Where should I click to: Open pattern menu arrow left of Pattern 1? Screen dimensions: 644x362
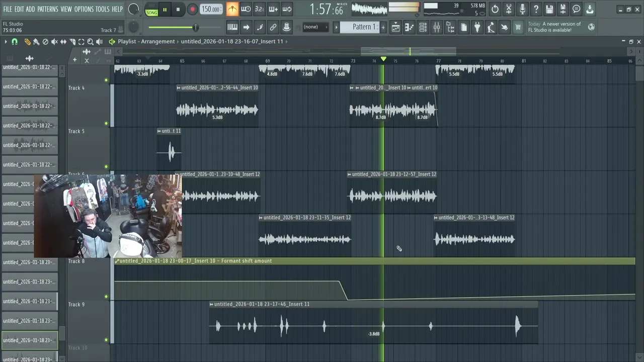point(337,27)
